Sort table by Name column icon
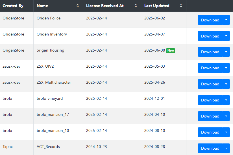Screen dimensions: 233x155 [78, 6]
